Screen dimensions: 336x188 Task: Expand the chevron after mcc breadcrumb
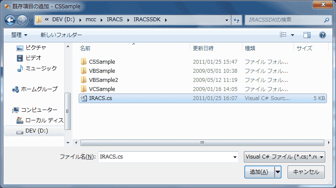pos(101,20)
